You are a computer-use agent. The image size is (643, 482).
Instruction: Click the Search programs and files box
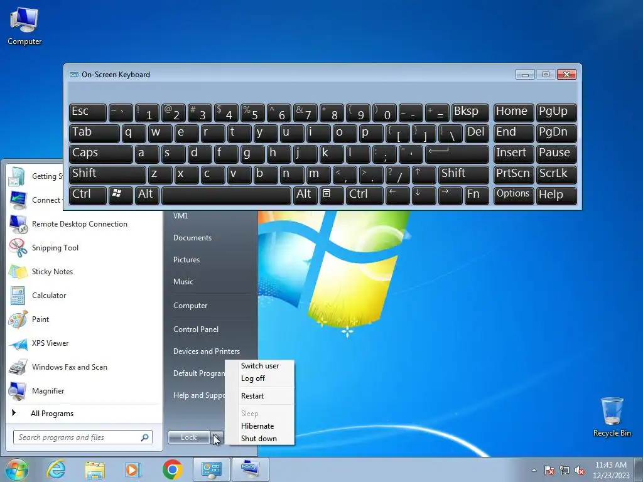coord(83,437)
